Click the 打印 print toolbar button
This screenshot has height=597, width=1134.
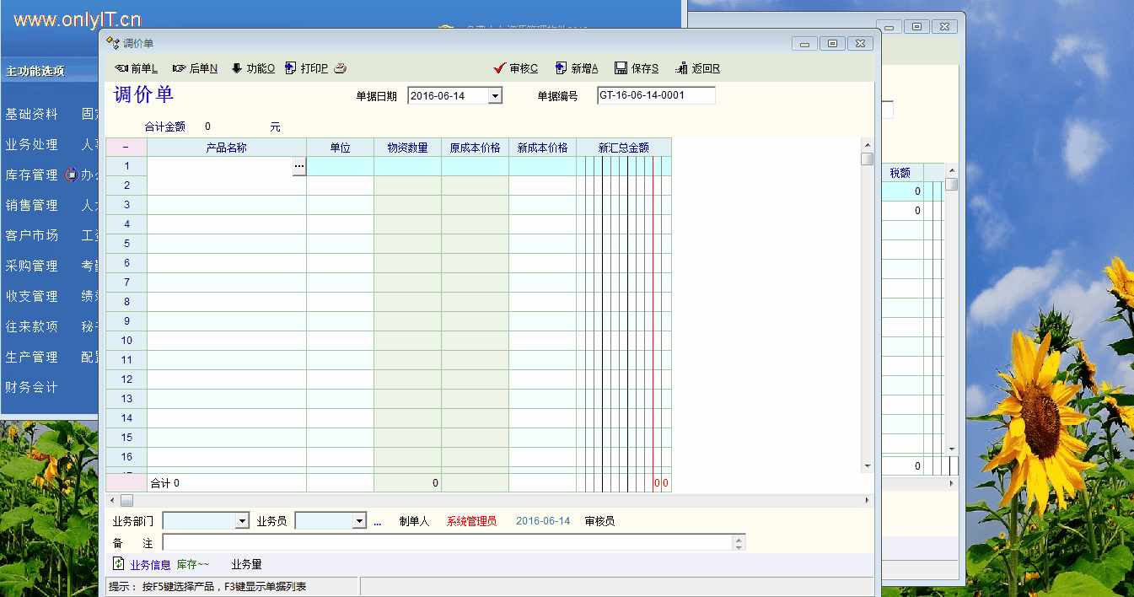(x=307, y=68)
